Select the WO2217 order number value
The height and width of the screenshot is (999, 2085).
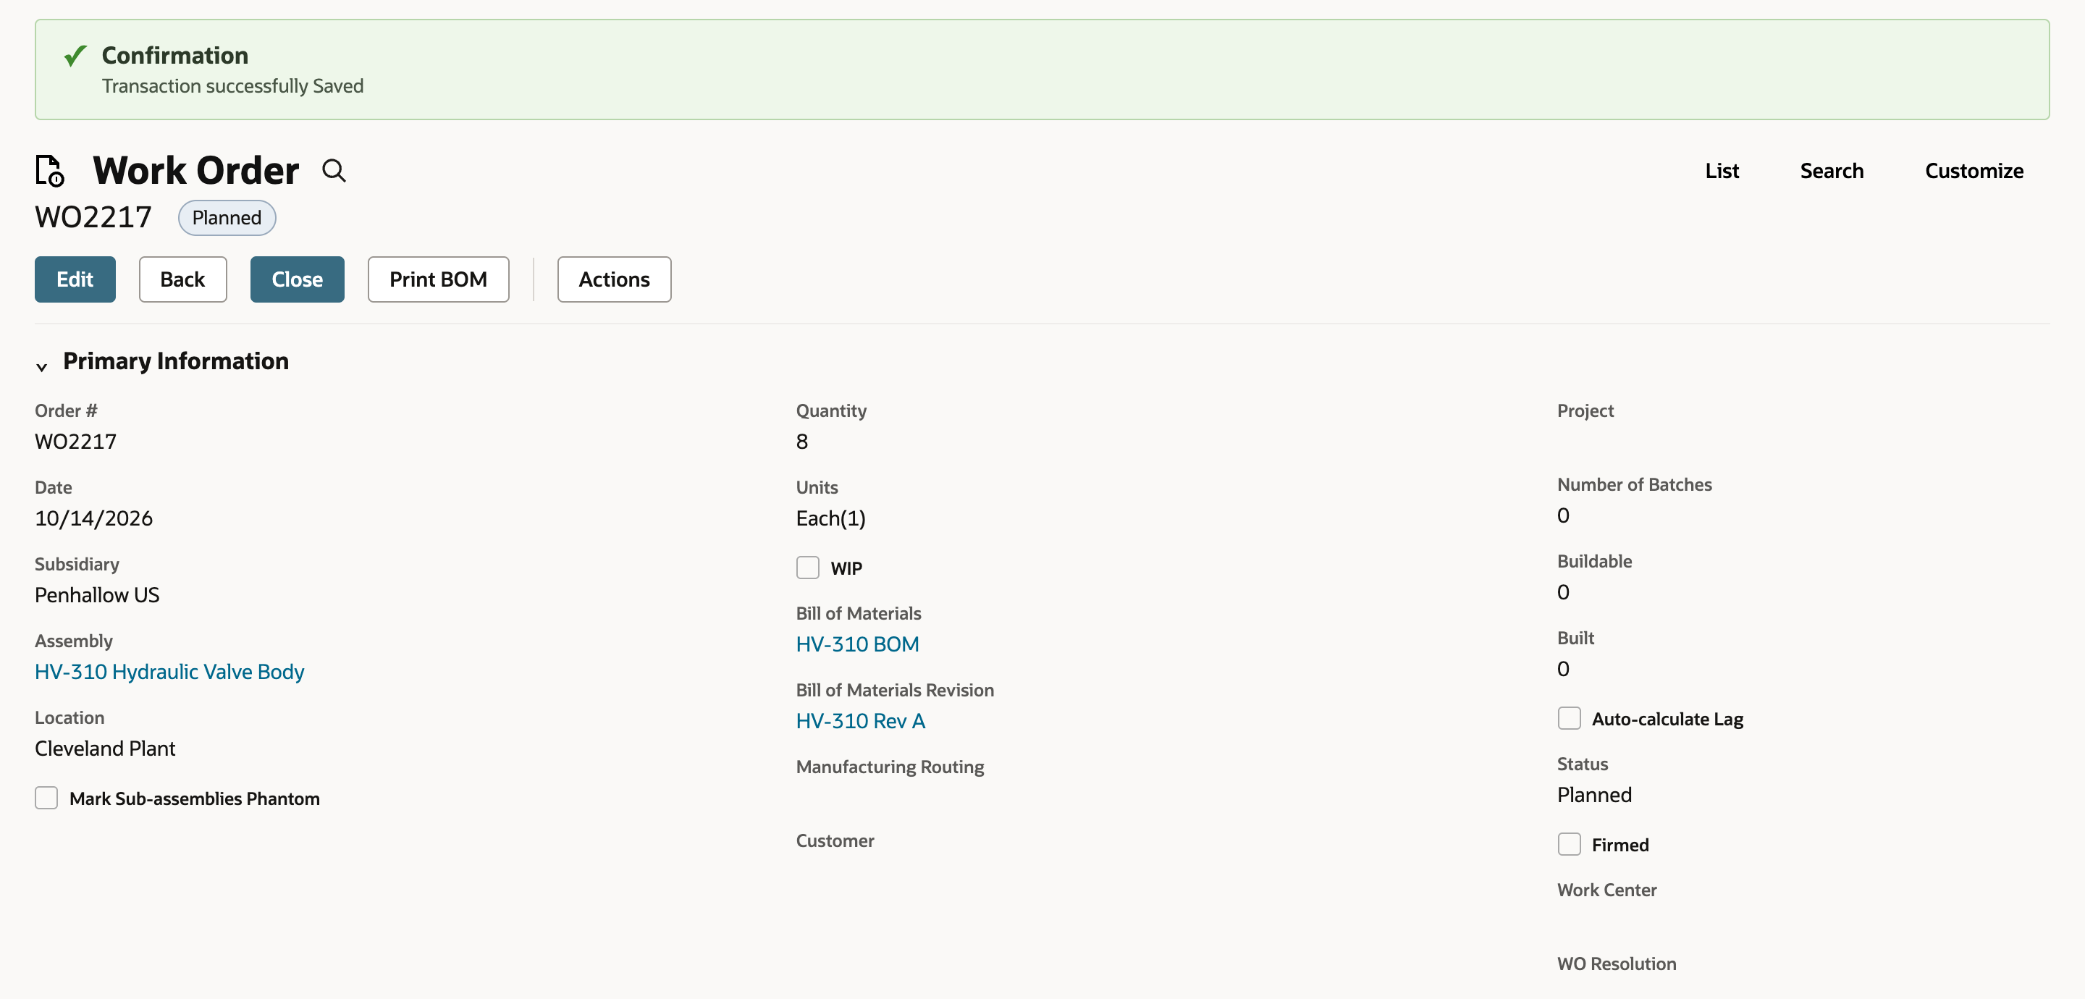coord(75,441)
